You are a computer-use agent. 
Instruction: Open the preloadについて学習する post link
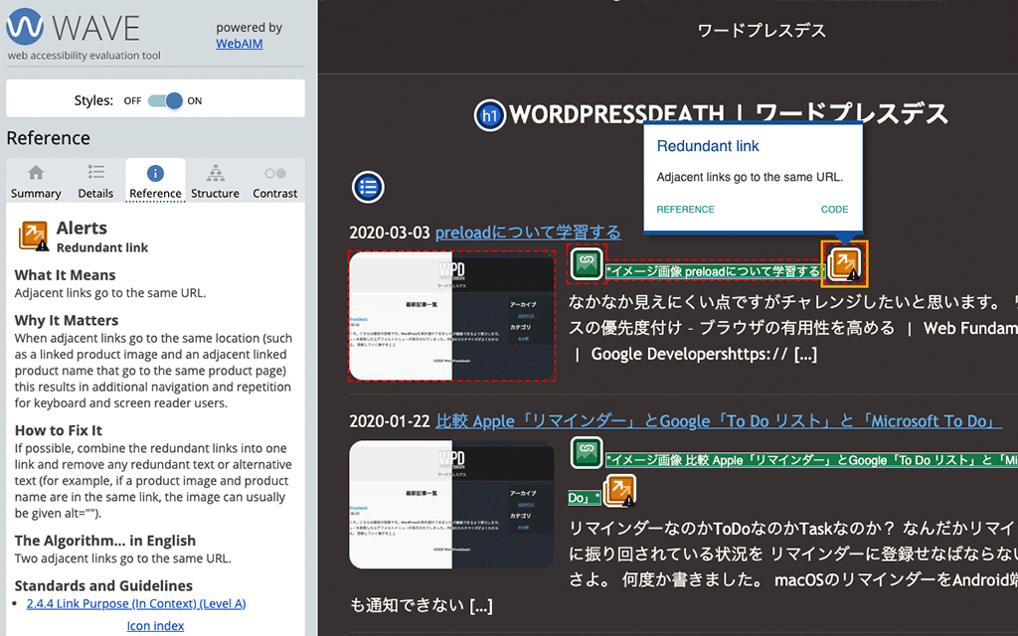528,233
